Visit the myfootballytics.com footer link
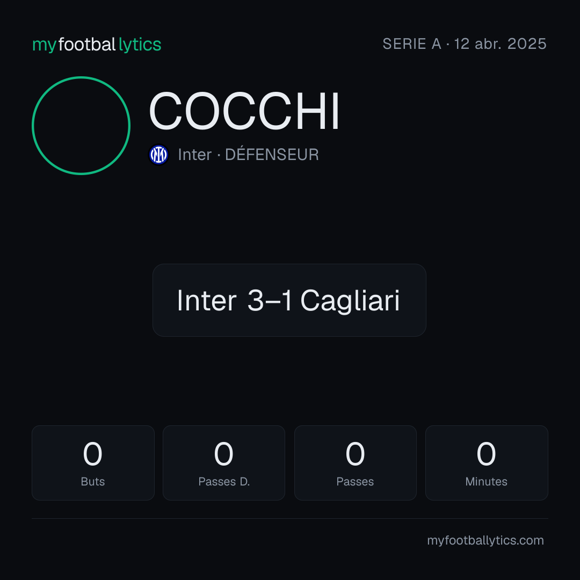Viewport: 580px width, 580px height. pyautogui.click(x=485, y=540)
